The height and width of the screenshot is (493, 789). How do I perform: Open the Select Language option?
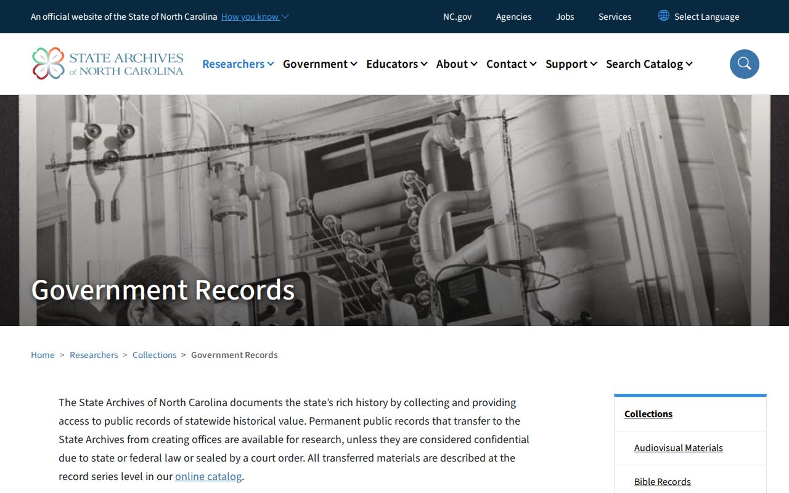coord(706,17)
